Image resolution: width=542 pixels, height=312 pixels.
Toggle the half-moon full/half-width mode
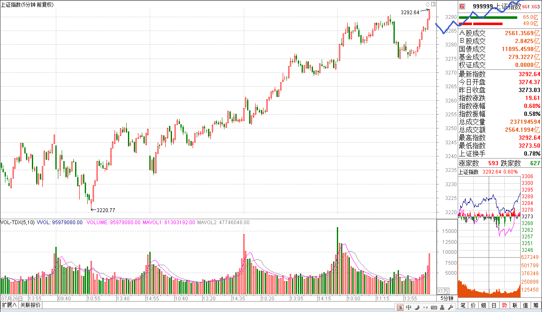pyautogui.click(x=417, y=308)
